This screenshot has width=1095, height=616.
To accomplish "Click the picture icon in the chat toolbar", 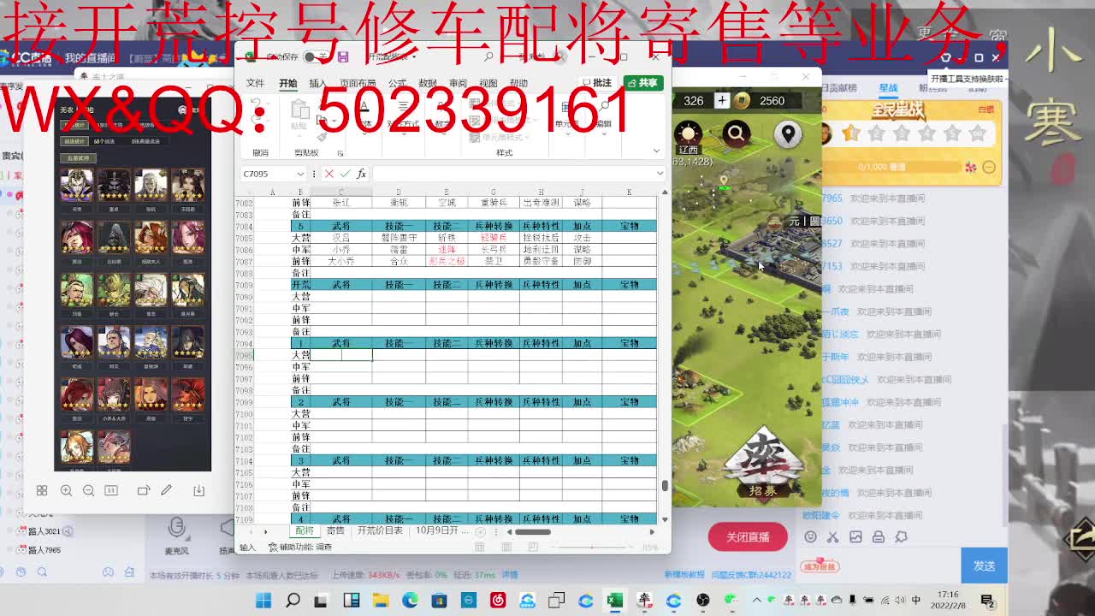I will pyautogui.click(x=857, y=537).
